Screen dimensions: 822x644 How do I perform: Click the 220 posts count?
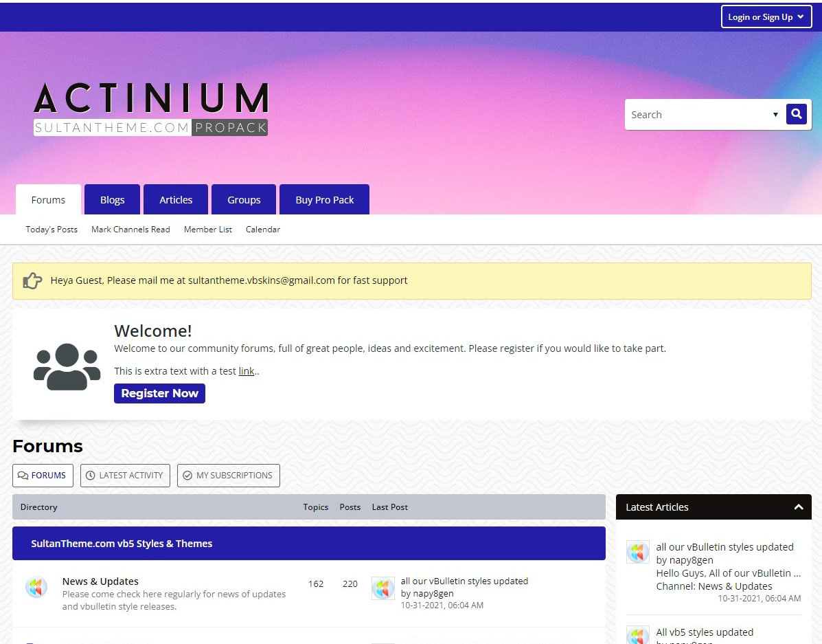pyautogui.click(x=350, y=584)
